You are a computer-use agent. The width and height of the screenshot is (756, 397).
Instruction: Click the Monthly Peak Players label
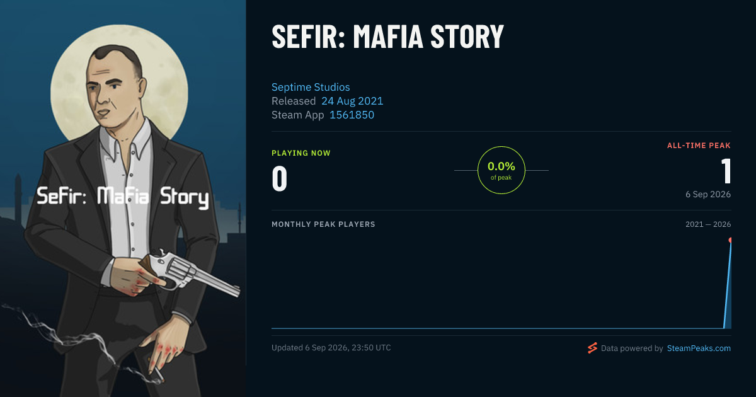(323, 224)
